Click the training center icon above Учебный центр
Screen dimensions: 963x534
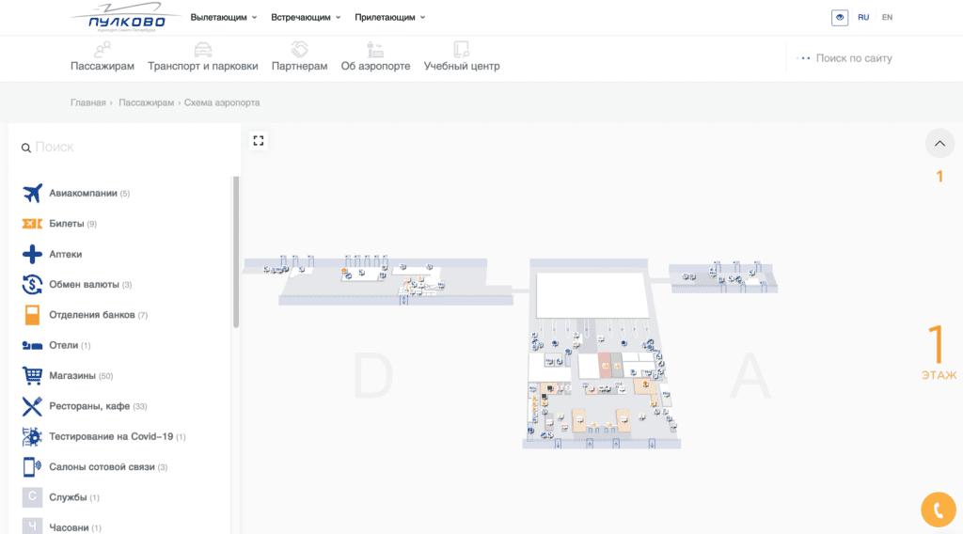pyautogui.click(x=461, y=49)
